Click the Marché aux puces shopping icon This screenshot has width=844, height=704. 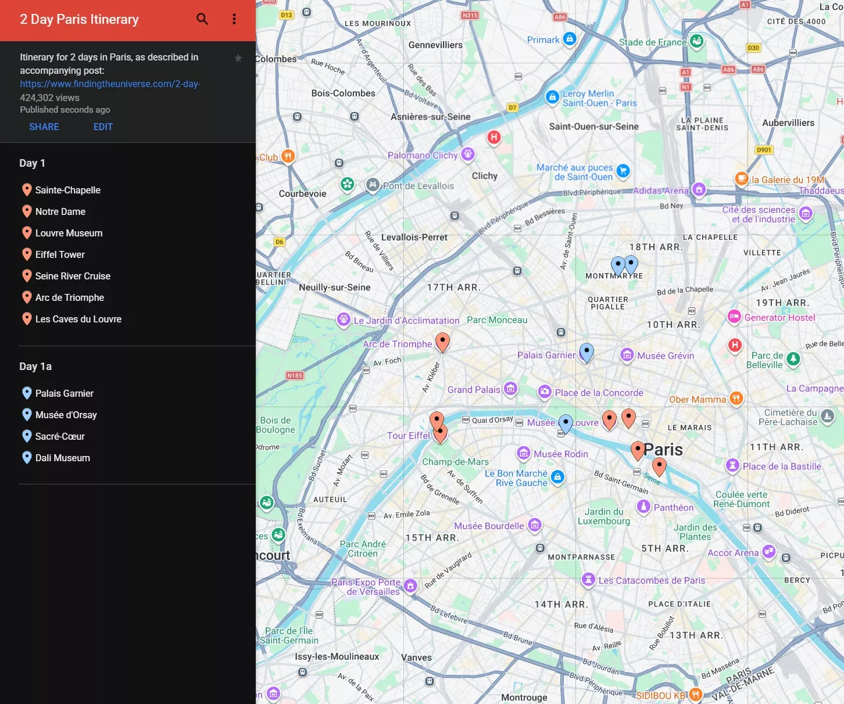623,171
